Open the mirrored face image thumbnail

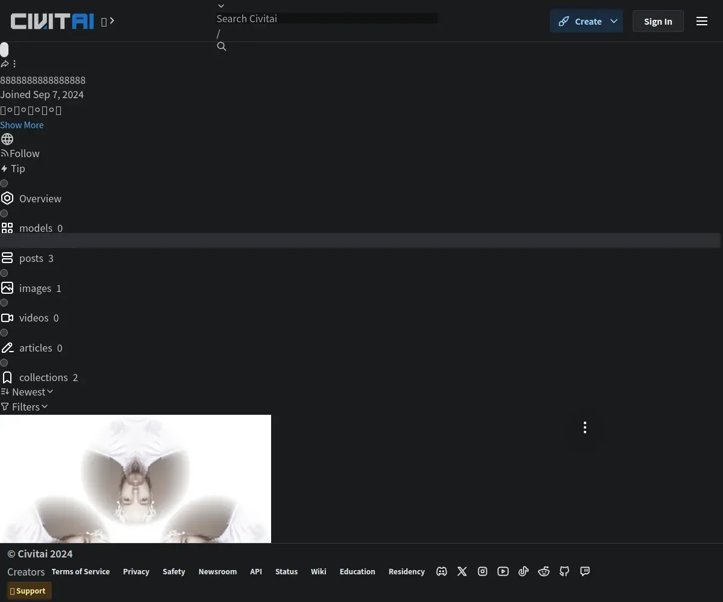[136, 479]
